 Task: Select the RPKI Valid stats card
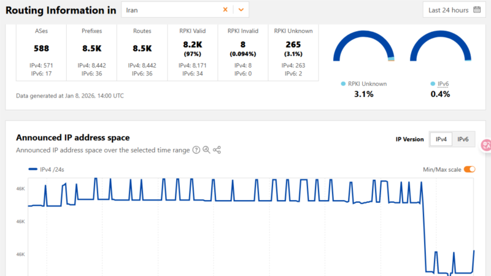[x=193, y=52]
